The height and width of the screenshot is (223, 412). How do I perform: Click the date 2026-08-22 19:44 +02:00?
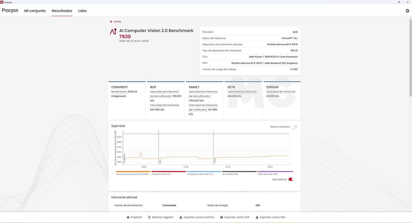coord(134,41)
